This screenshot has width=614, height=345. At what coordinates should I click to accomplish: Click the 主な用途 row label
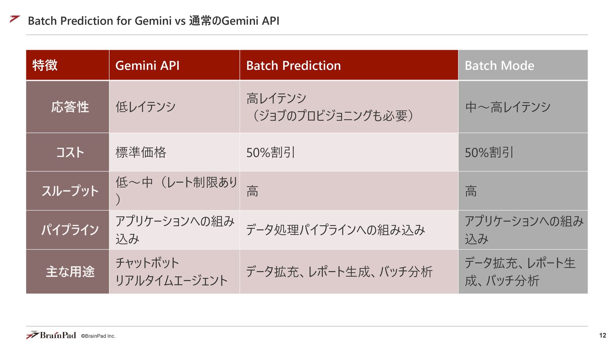pyautogui.click(x=67, y=272)
